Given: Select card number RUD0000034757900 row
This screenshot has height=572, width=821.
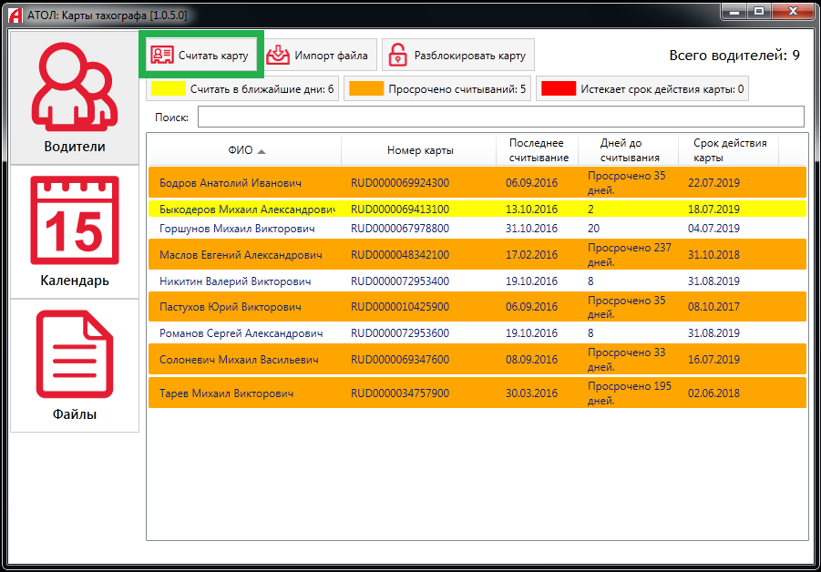Looking at the screenshot, I should [x=399, y=393].
